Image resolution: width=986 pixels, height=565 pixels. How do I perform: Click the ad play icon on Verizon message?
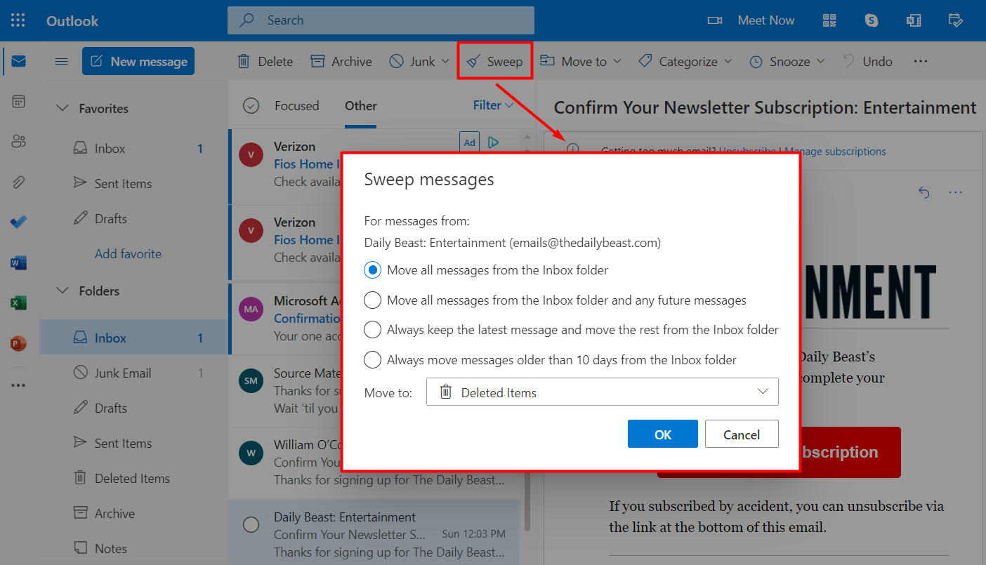493,142
